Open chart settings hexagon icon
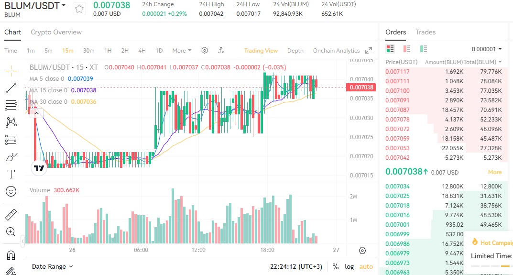513x275 pixels. [205, 50]
